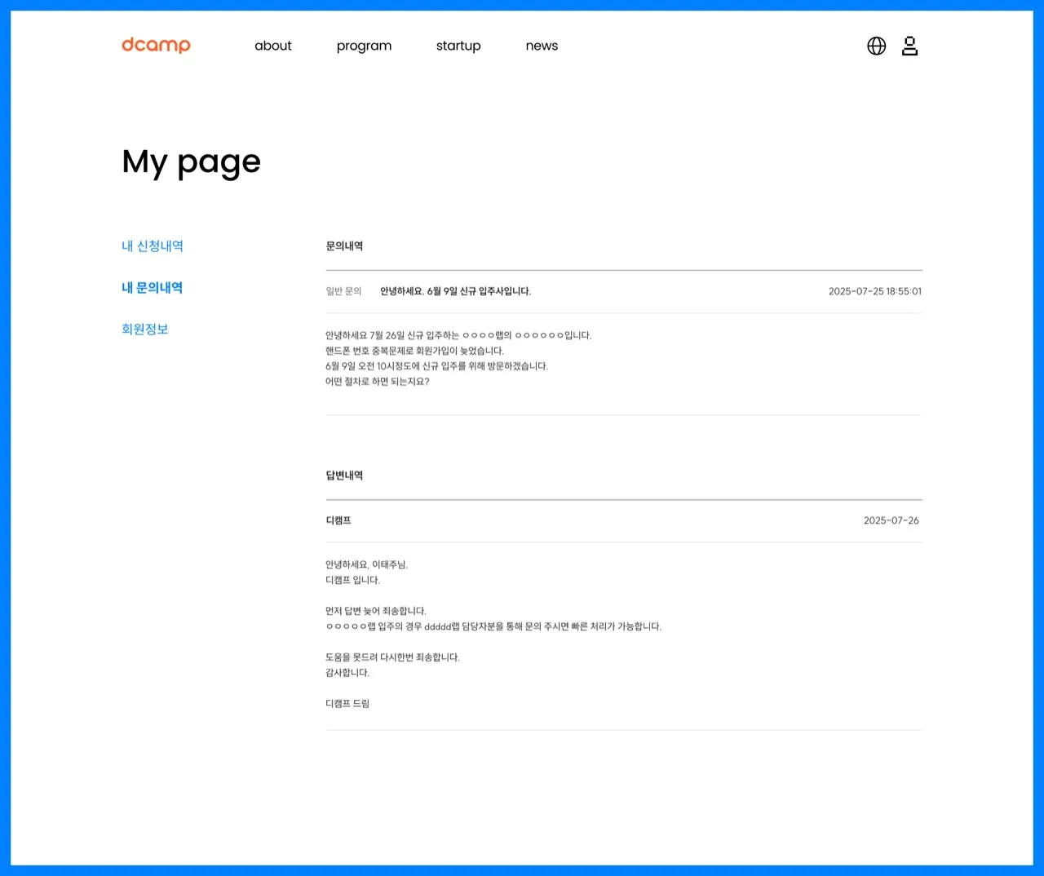
Task: Open the language globe icon
Action: click(x=876, y=46)
